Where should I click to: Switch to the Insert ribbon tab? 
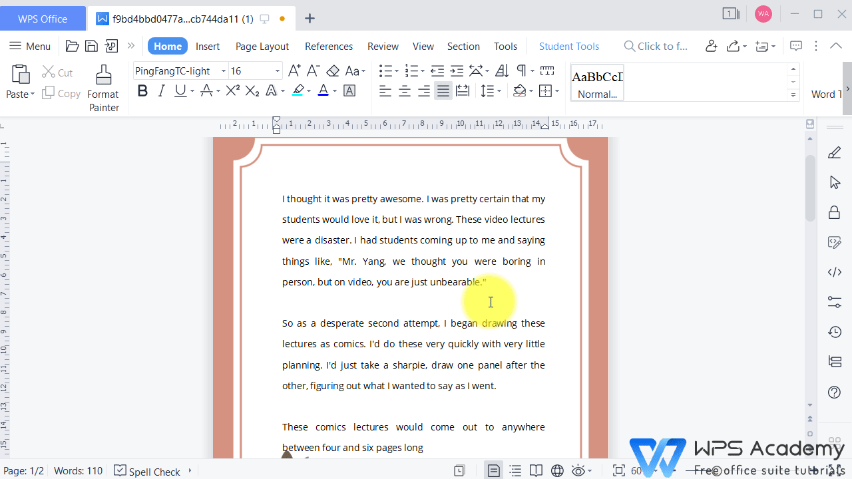[x=208, y=46]
